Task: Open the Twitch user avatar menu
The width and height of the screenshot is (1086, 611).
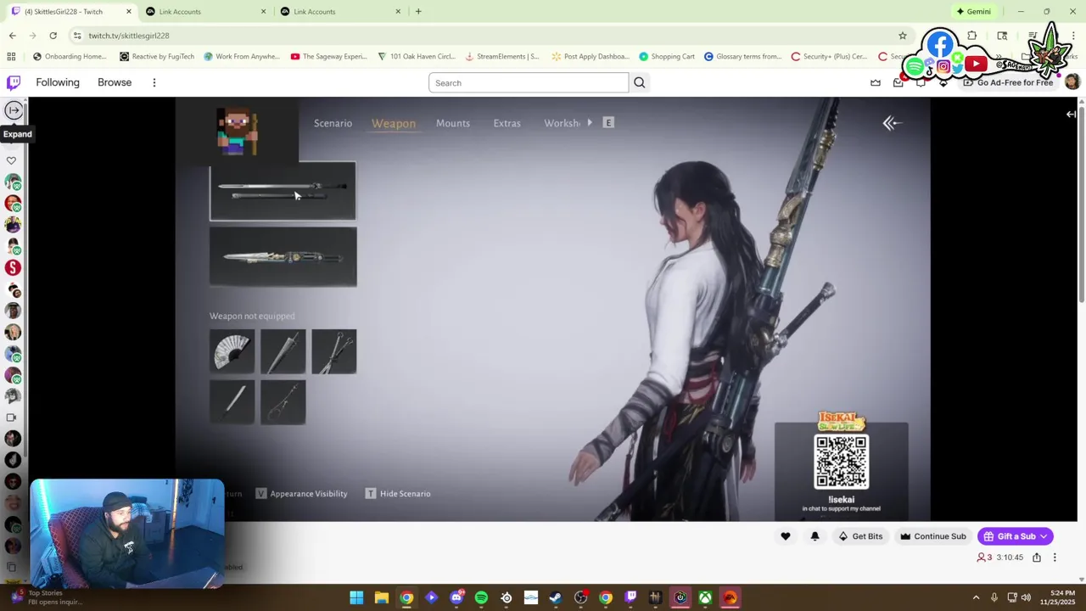Action: tap(1072, 82)
